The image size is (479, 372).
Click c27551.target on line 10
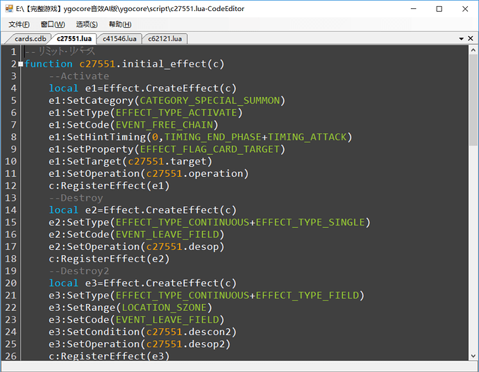pos(167,162)
